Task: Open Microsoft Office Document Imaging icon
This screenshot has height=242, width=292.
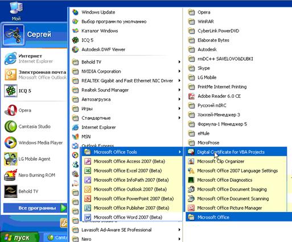Action: (191, 189)
